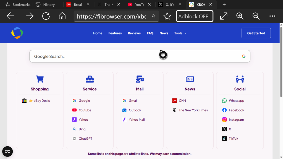
Task: Click the Get Started button
Action: (x=256, y=33)
